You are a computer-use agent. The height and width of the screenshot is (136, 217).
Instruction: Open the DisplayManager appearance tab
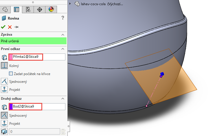(51, 9)
